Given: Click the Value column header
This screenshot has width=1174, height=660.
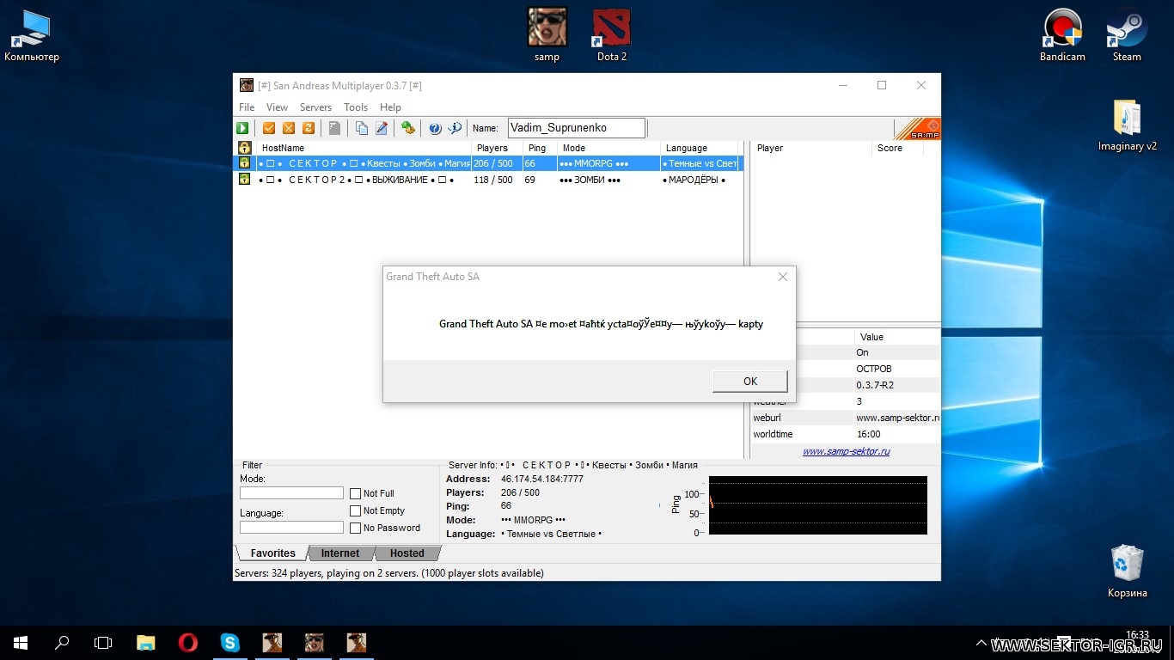Looking at the screenshot, I should tap(897, 337).
